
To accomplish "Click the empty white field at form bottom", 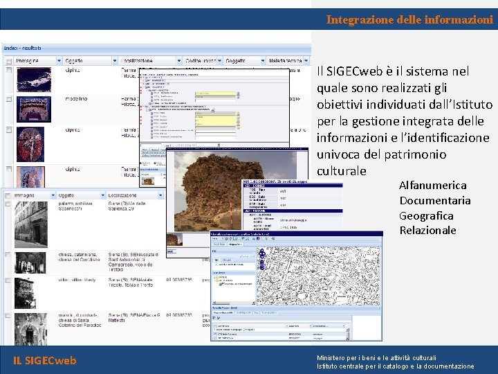I will [x=215, y=137].
